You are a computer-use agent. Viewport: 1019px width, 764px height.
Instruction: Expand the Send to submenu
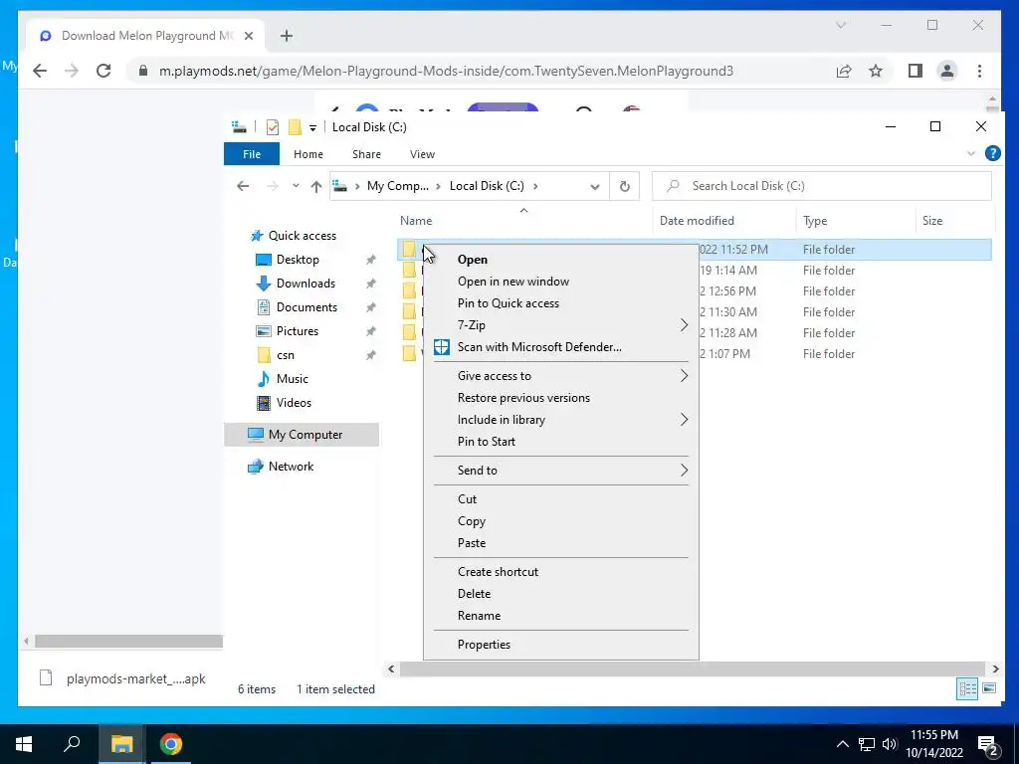[561, 471]
